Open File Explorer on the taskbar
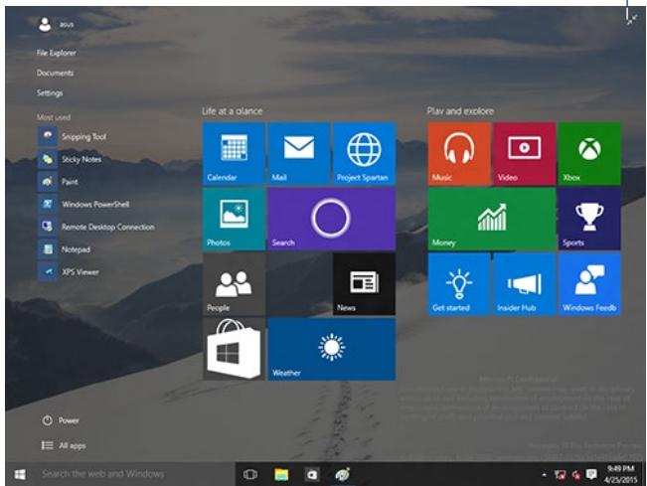The width and height of the screenshot is (647, 486). [x=281, y=474]
